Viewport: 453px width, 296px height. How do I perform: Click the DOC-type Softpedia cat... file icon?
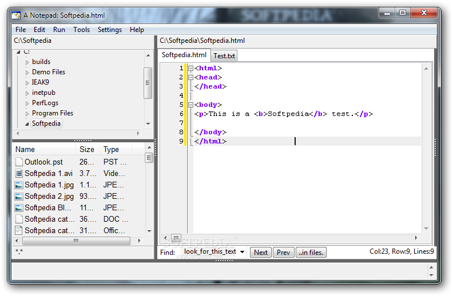click(19, 219)
